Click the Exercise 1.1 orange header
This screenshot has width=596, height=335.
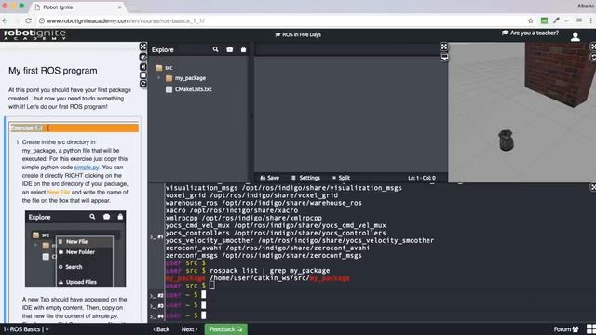tap(74, 128)
